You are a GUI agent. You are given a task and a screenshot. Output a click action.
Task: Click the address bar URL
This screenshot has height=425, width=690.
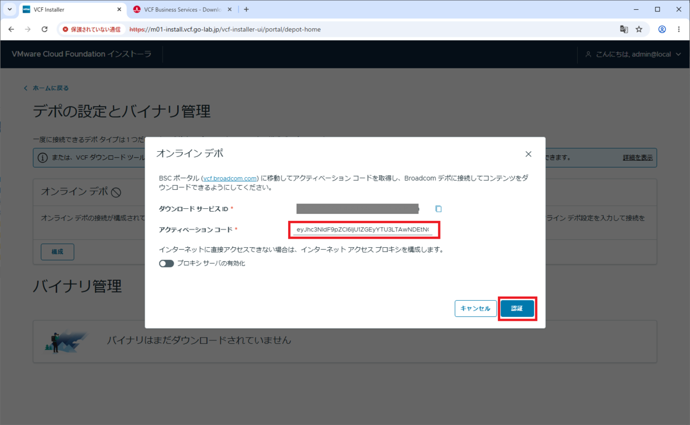click(x=225, y=29)
